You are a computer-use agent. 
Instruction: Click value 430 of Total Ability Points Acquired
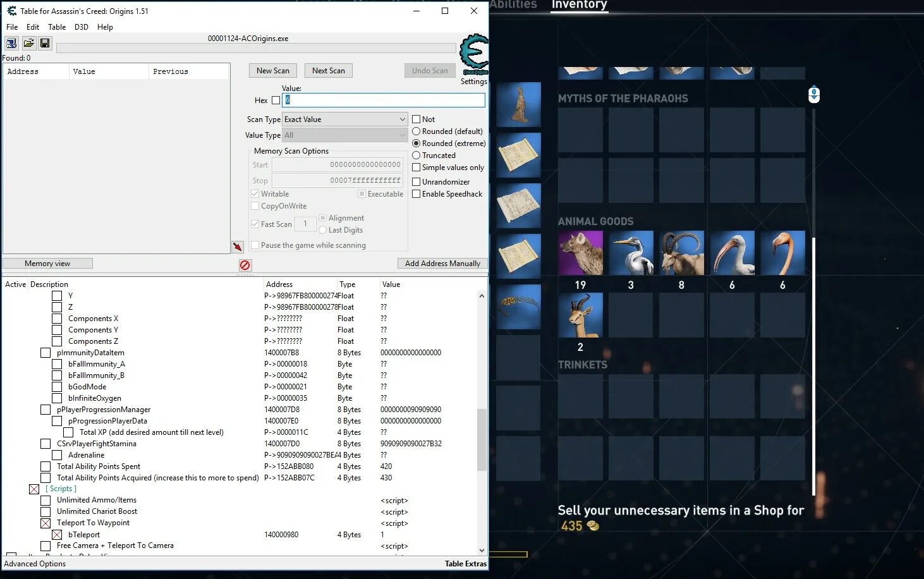[386, 478]
